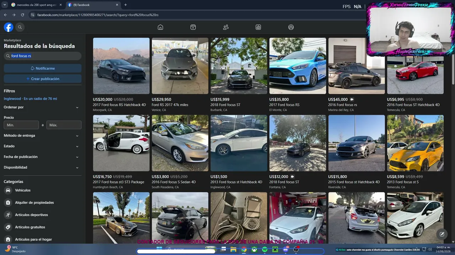
Task: Go back with the browser back arrow
Action: point(5,15)
